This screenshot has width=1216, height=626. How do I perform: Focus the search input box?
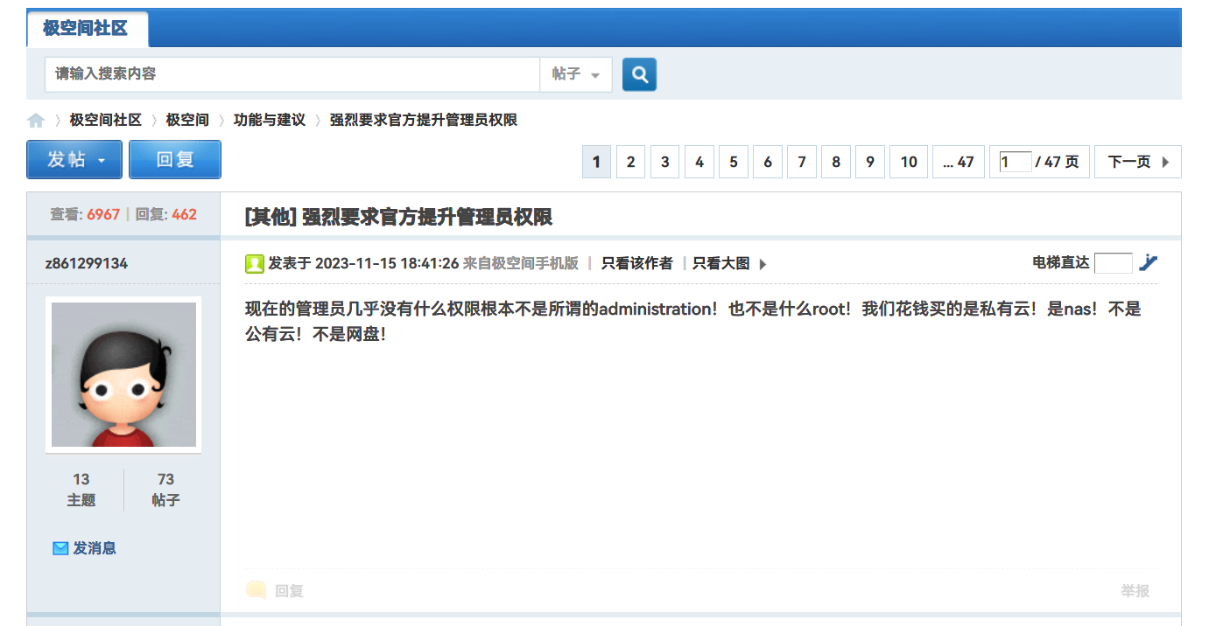pos(292,74)
